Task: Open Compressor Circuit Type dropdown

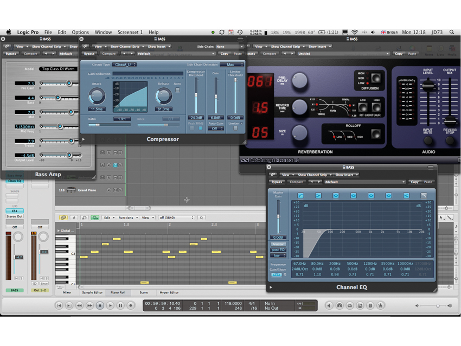Action: click(x=125, y=65)
